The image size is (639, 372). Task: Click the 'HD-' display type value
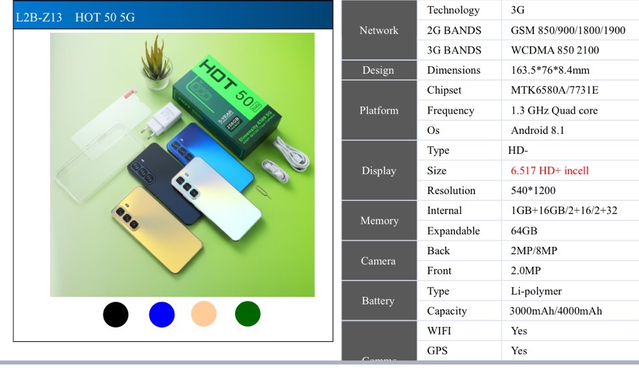[518, 151]
